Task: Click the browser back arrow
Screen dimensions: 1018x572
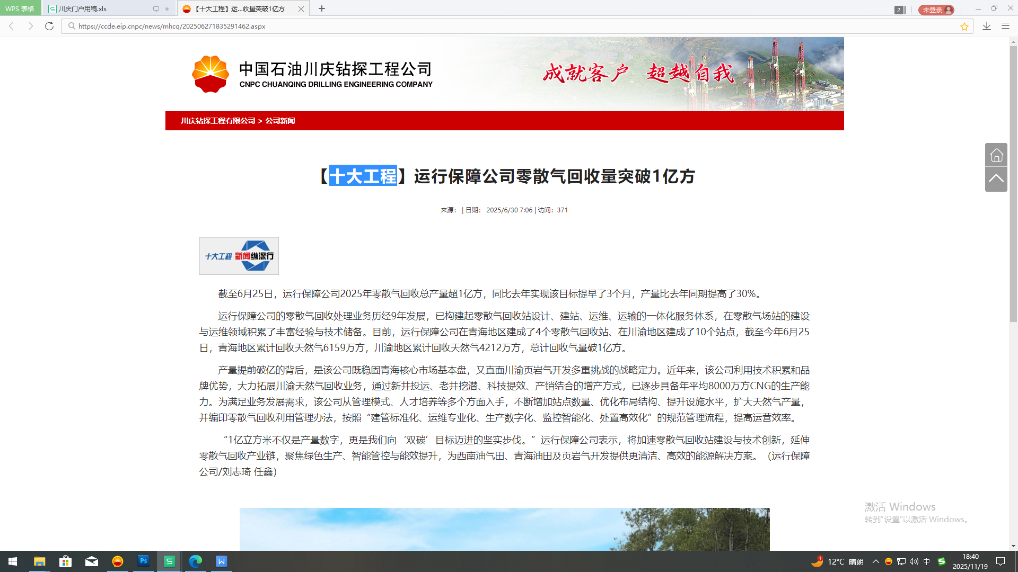Action: point(11,26)
